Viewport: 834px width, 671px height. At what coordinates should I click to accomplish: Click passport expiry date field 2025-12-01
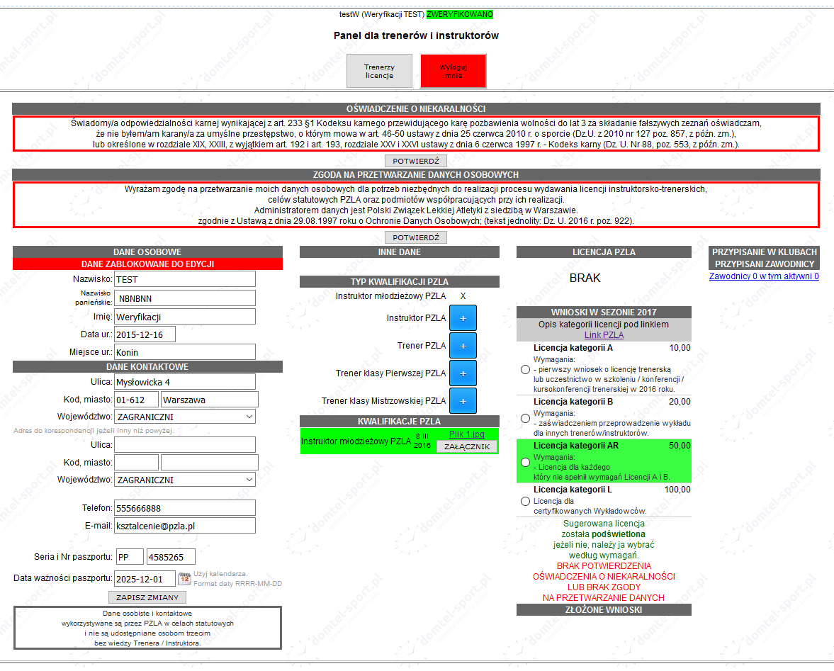(145, 578)
